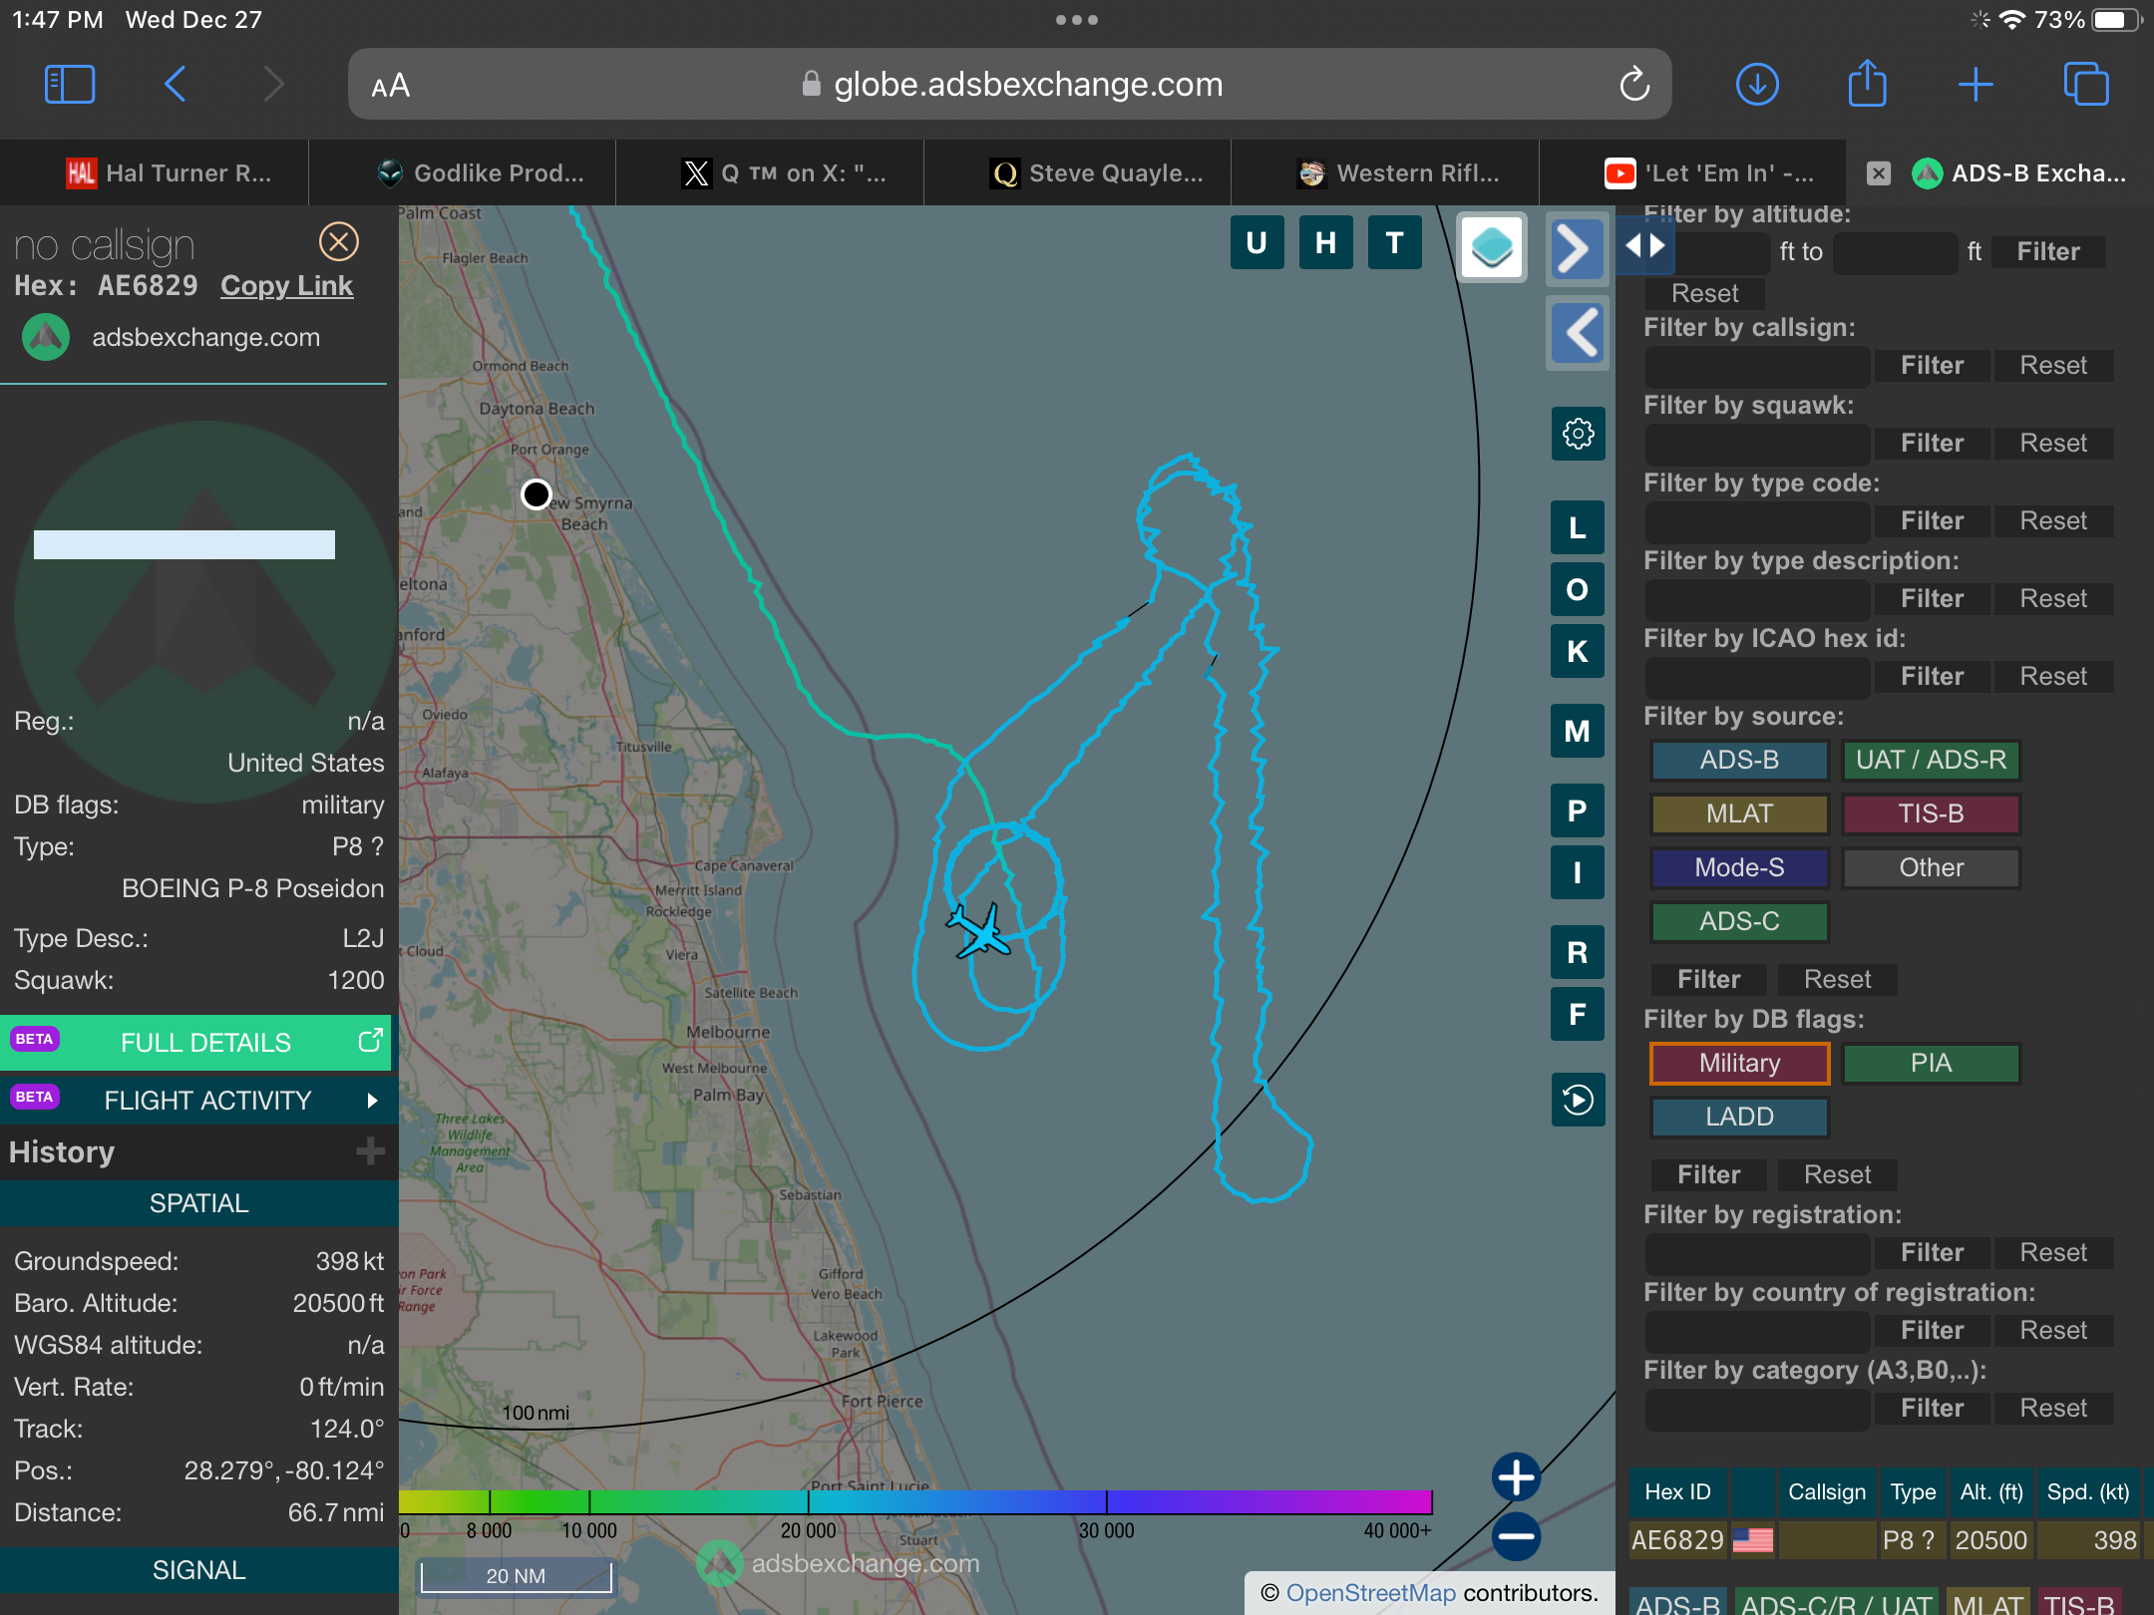The image size is (2154, 1615).
Task: Reset the registration filter
Action: [2053, 1253]
